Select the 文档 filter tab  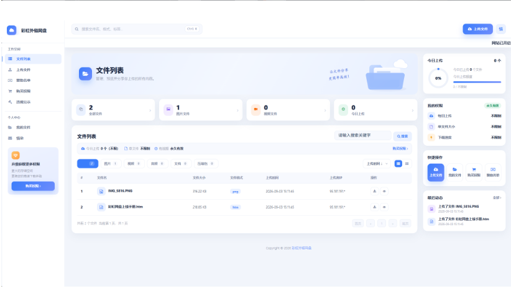181,164
